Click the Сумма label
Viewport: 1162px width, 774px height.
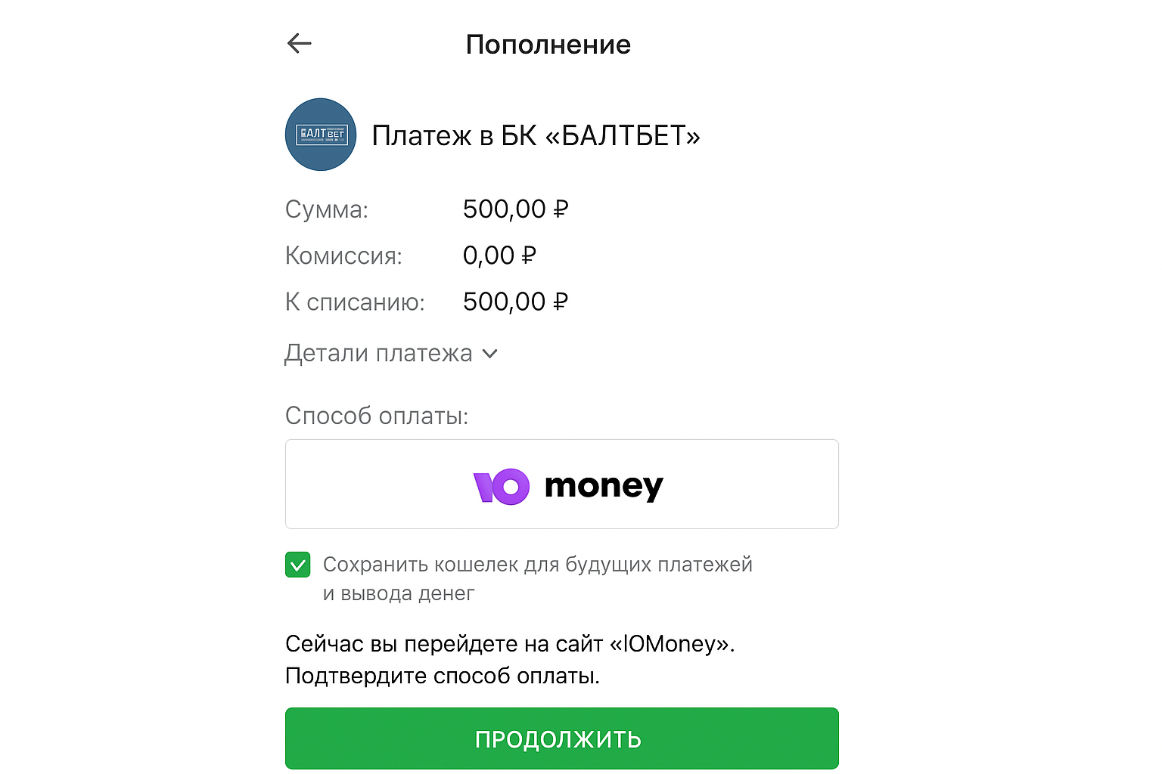tap(326, 209)
